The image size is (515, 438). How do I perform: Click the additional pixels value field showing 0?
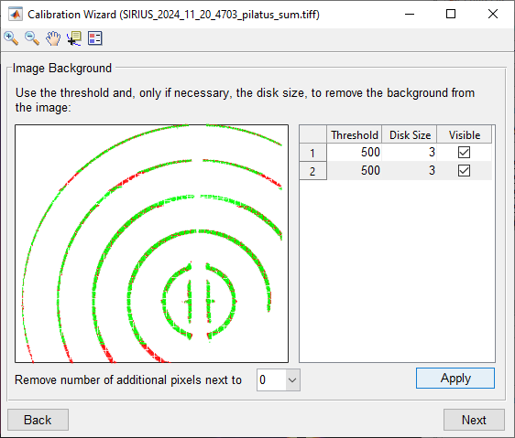point(271,380)
